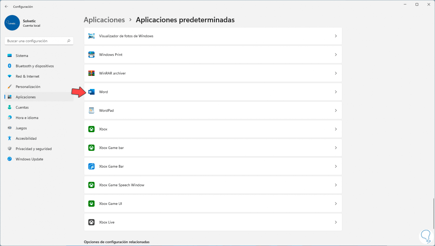Expand the Xbox Game UI chevron
The image size is (435, 246).
point(336,204)
